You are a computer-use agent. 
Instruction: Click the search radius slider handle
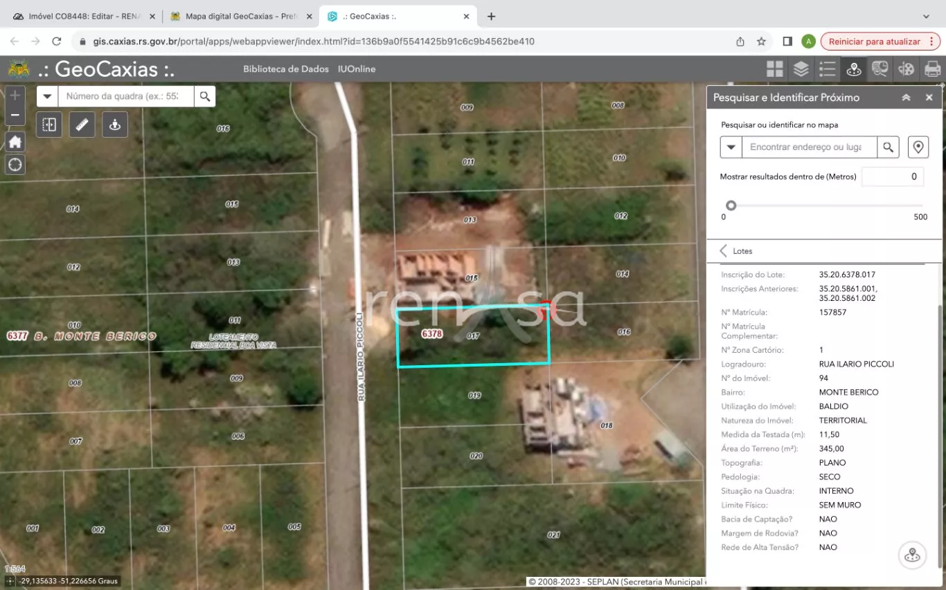pos(731,205)
